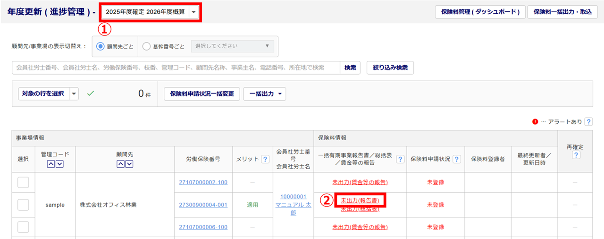
Task: Select the 顧問先ごと radio option
Action: (101, 46)
